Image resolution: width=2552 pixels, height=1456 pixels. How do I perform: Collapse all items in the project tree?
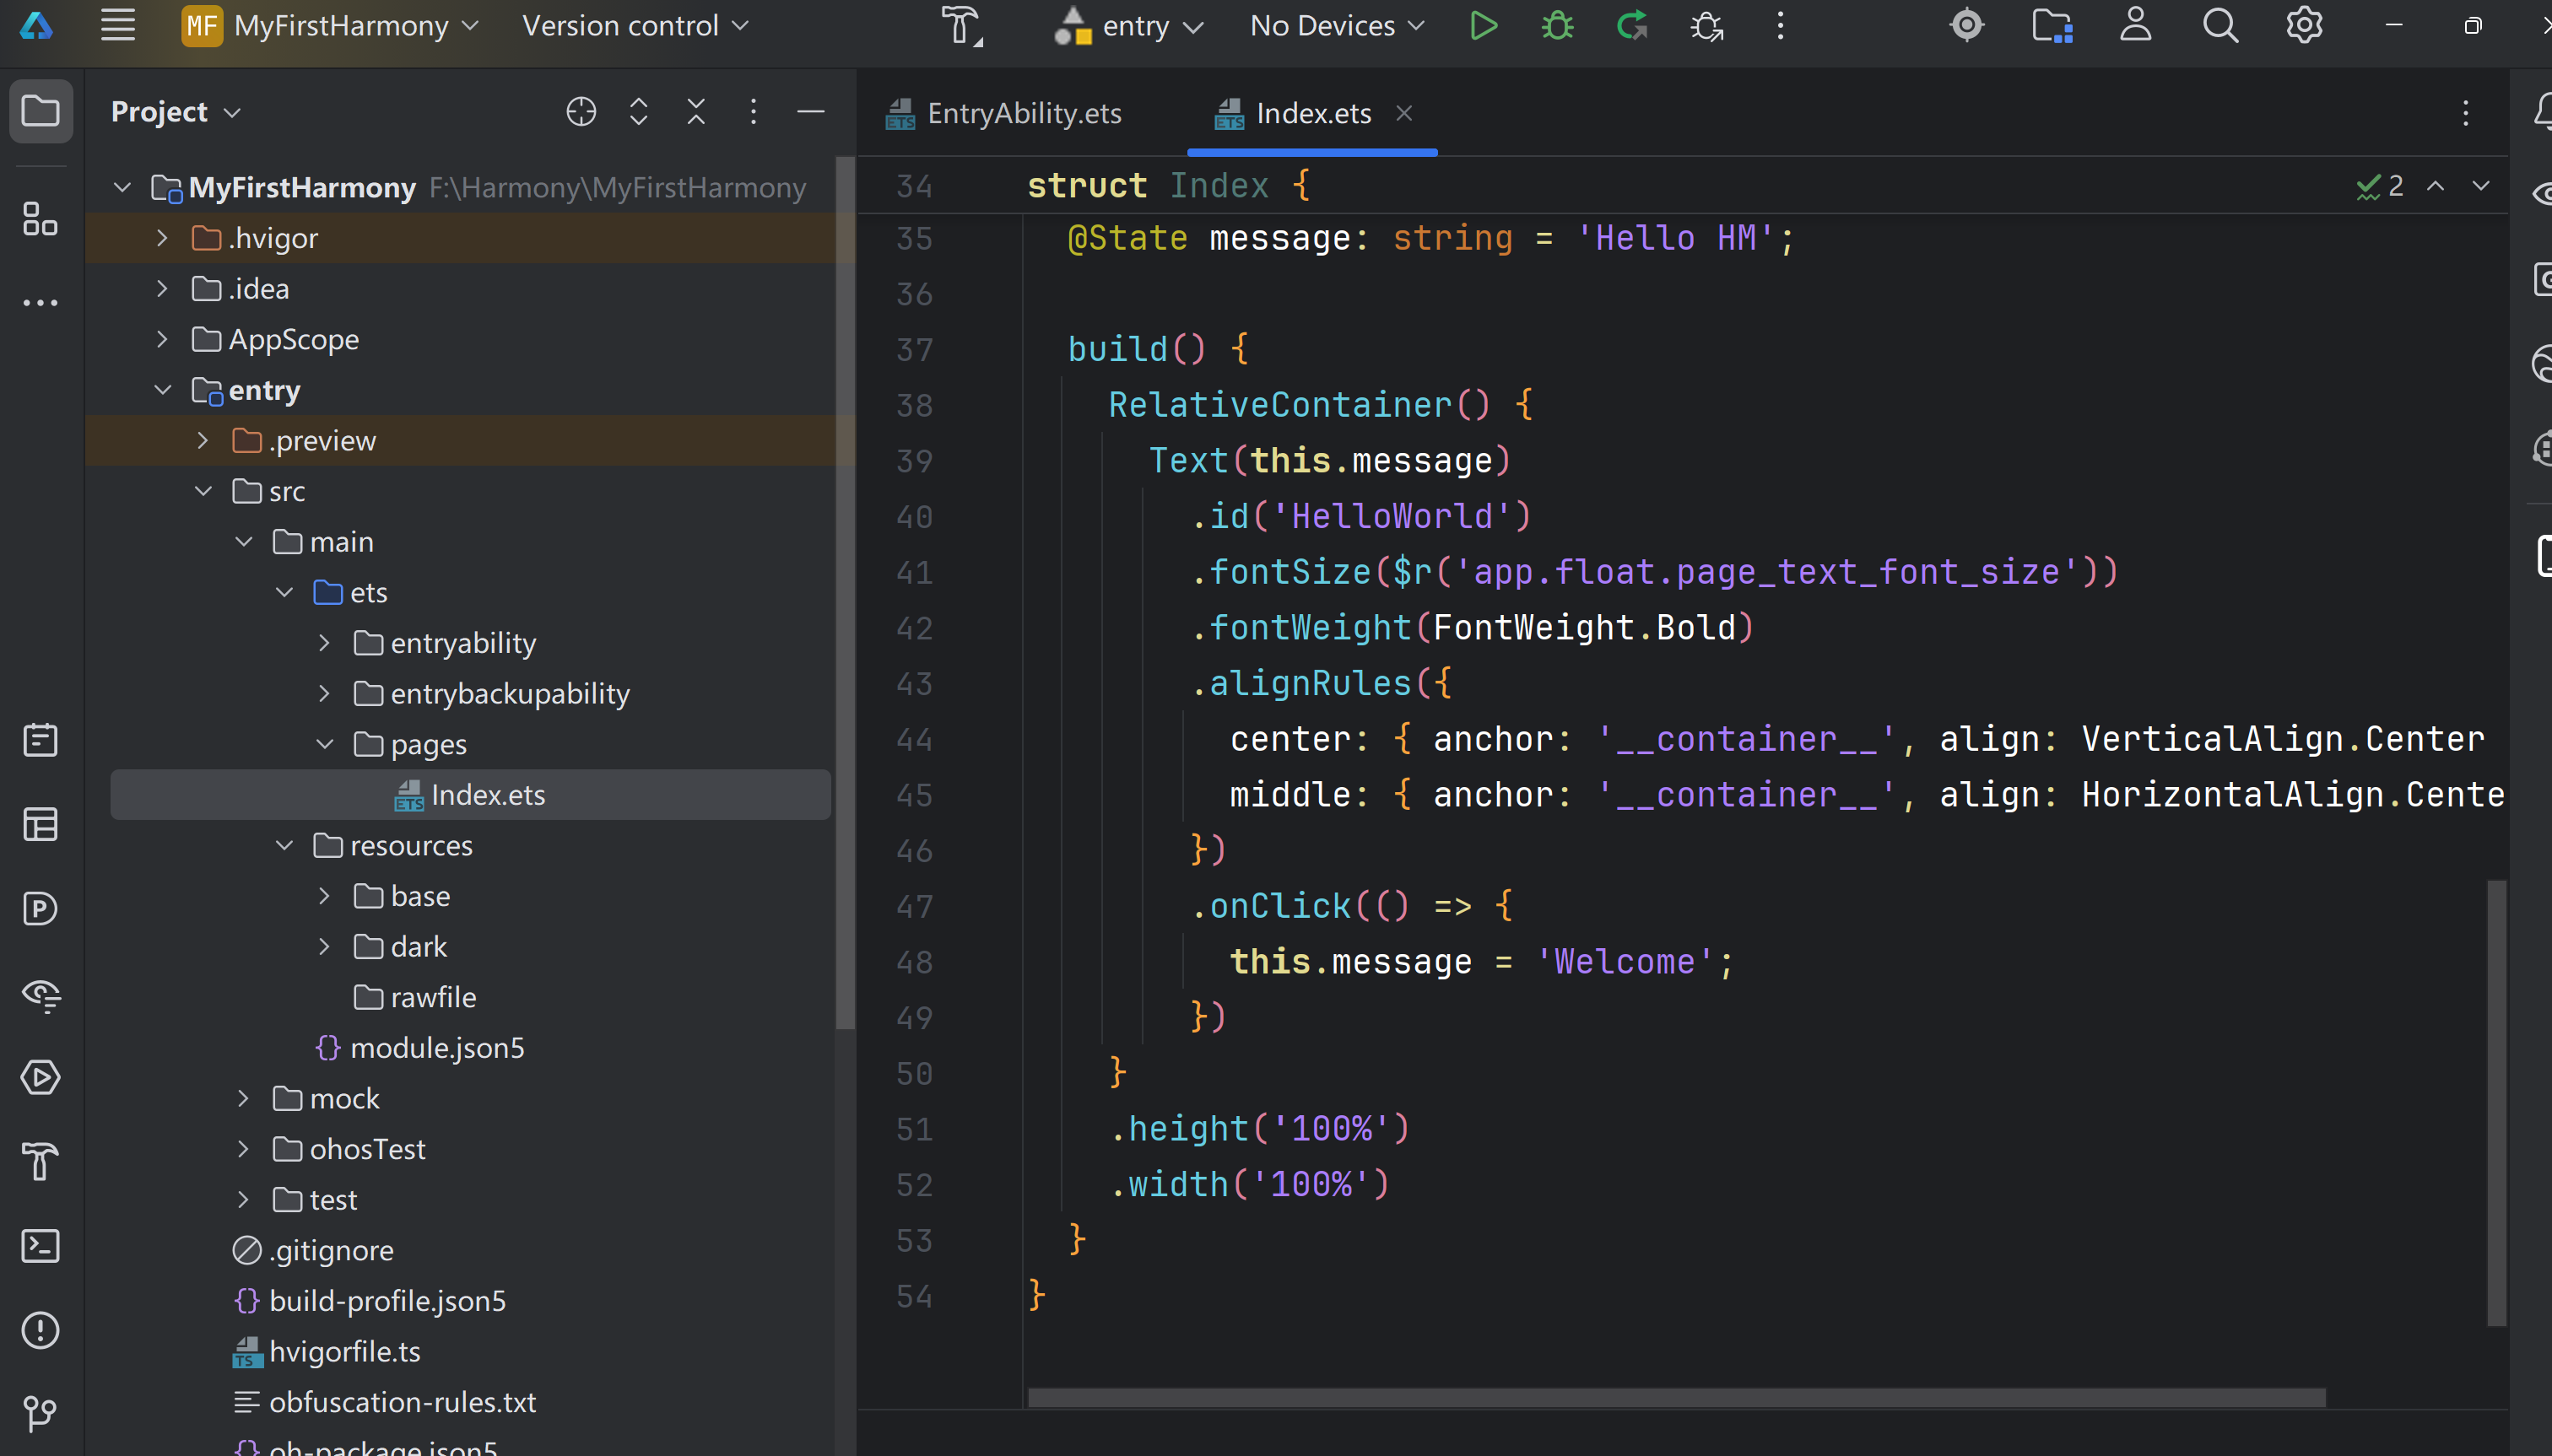click(x=696, y=112)
